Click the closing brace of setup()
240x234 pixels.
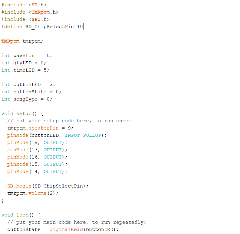click(3, 200)
